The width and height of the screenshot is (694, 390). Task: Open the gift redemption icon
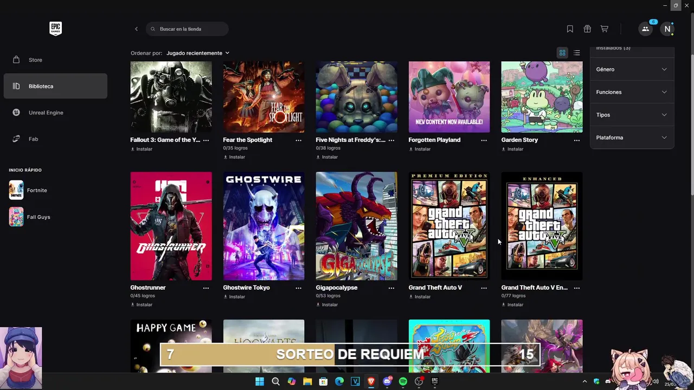point(587,29)
